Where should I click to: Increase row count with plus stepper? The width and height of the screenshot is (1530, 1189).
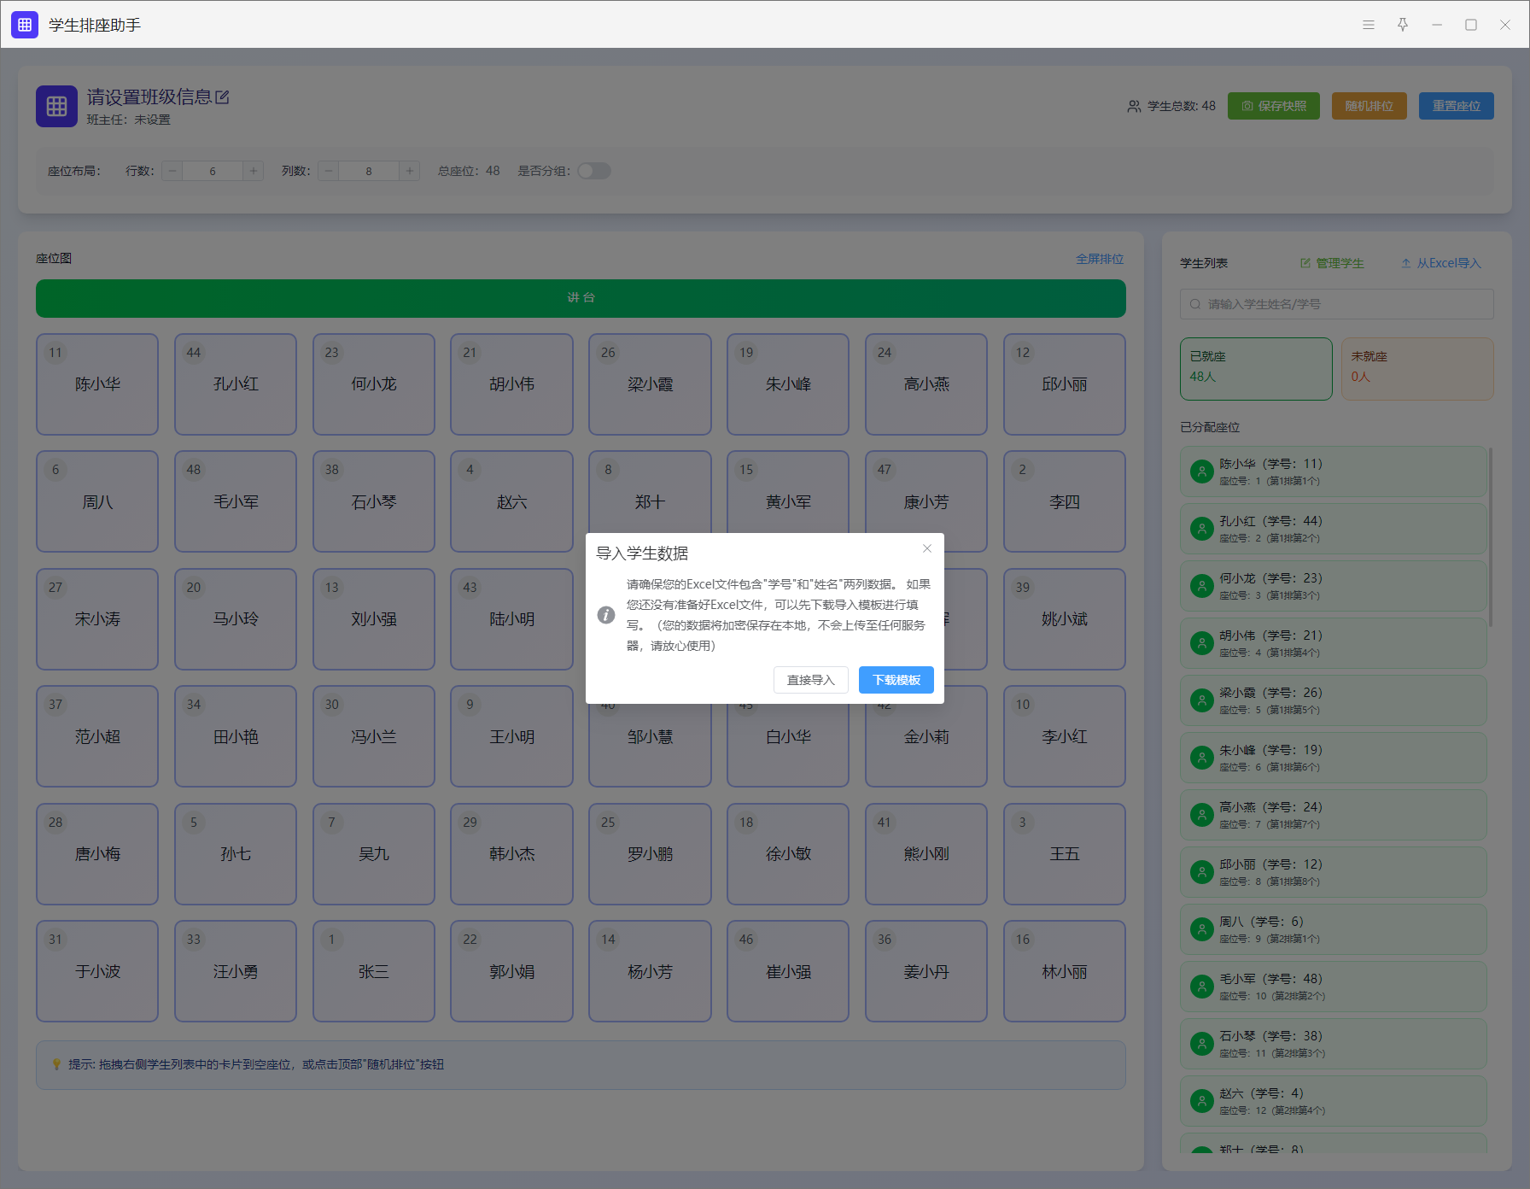tap(254, 171)
